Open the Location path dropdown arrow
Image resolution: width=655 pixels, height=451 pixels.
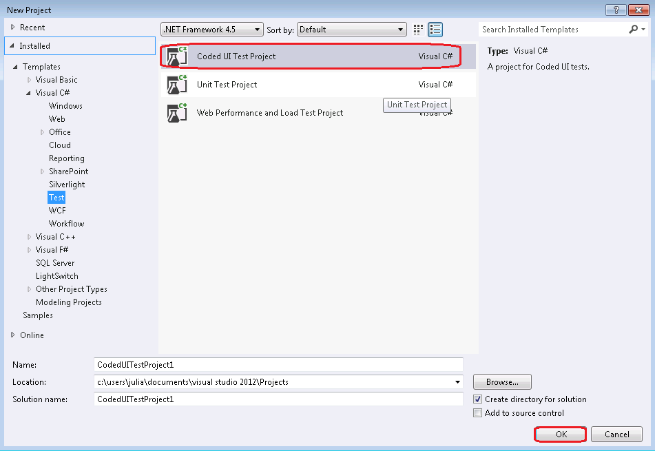[x=457, y=382]
